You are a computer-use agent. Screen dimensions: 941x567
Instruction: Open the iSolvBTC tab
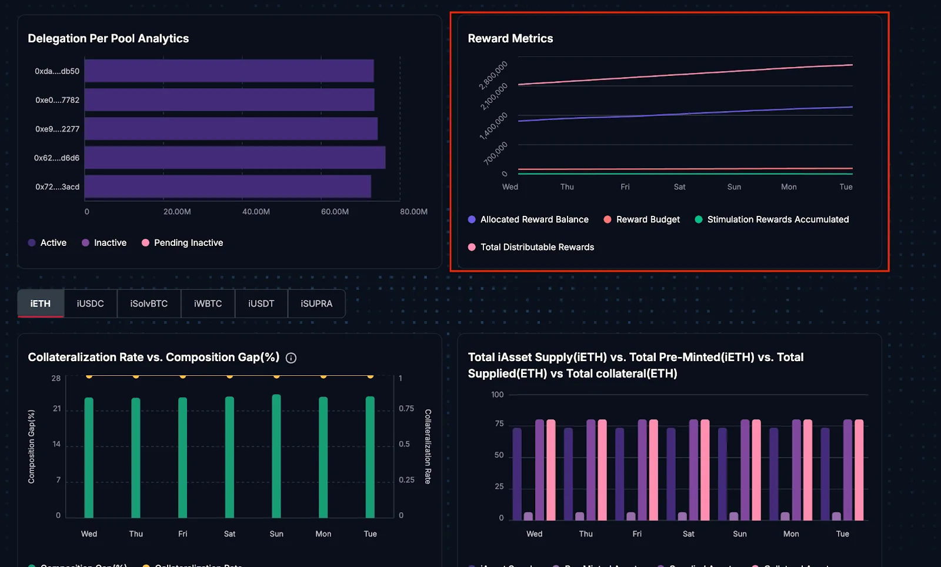click(149, 303)
